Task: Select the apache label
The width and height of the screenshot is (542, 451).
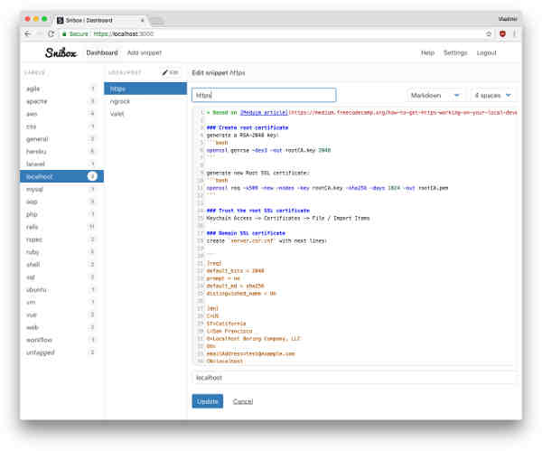Action: point(61,101)
